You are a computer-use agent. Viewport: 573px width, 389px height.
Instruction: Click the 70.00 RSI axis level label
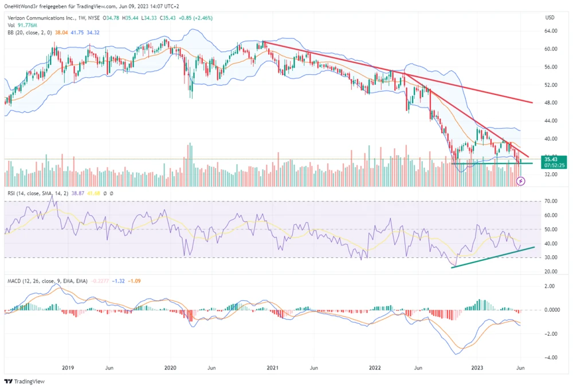[551, 201]
